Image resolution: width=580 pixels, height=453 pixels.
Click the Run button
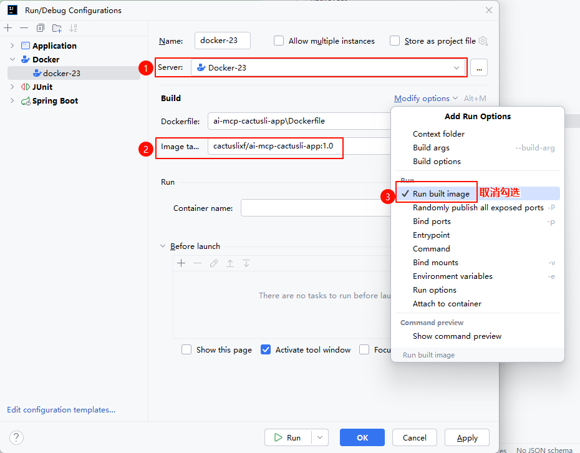point(288,437)
